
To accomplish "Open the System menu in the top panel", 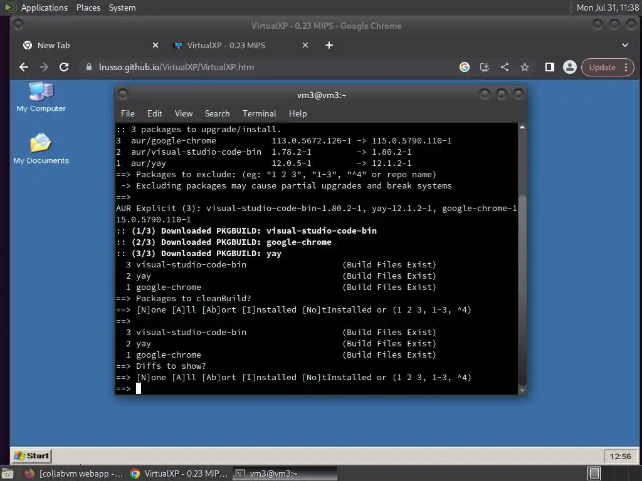I will [x=122, y=8].
